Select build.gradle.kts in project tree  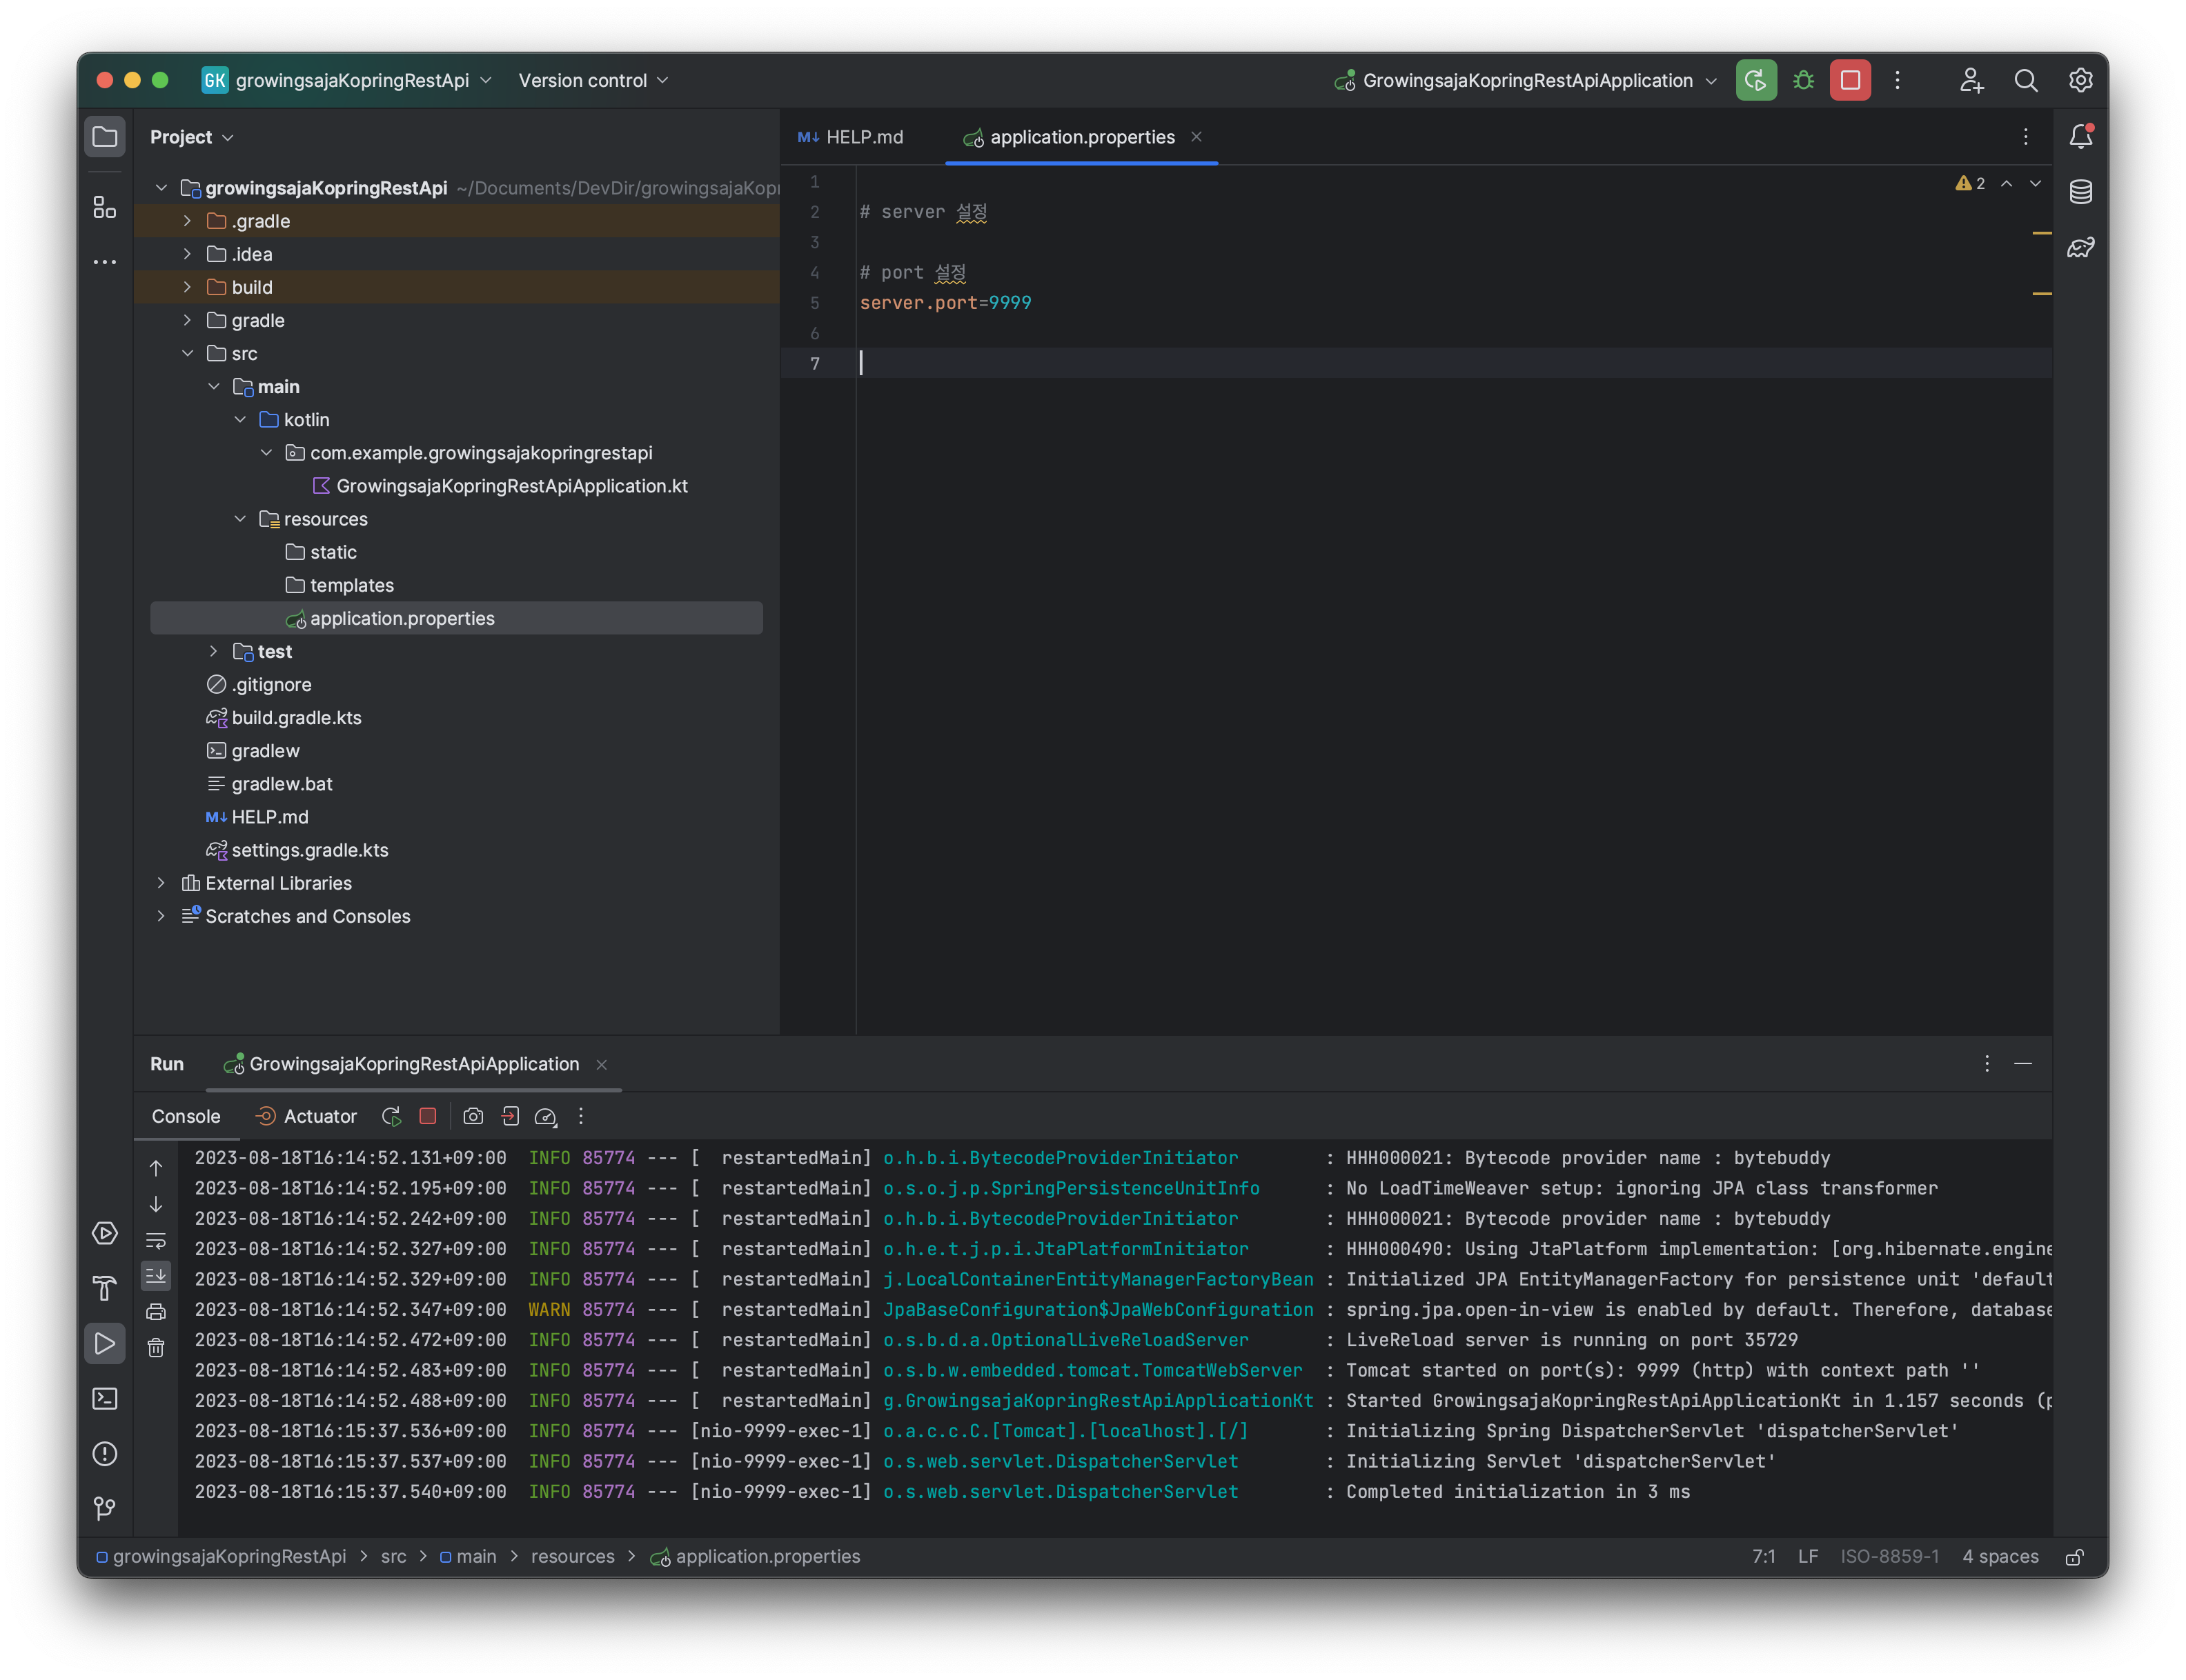pos(284,718)
